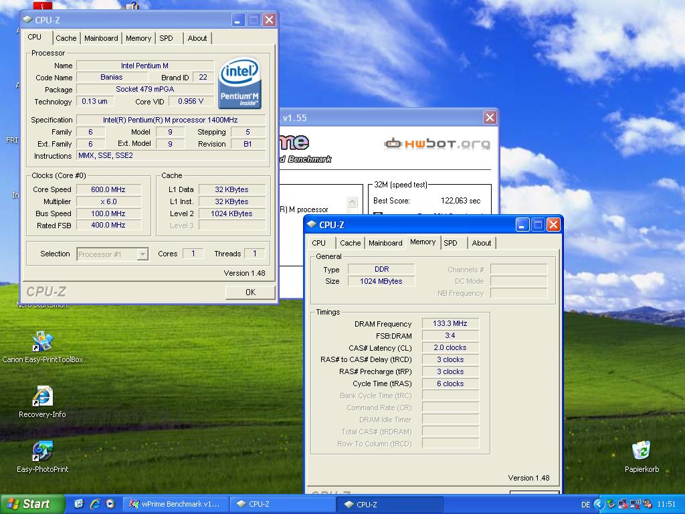
Task: Launch Windows Media Player from quick launch
Action: pyautogui.click(x=110, y=504)
